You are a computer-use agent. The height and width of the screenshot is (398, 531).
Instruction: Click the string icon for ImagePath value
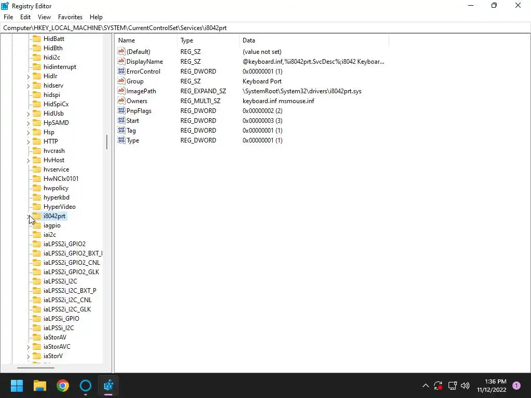pos(121,91)
